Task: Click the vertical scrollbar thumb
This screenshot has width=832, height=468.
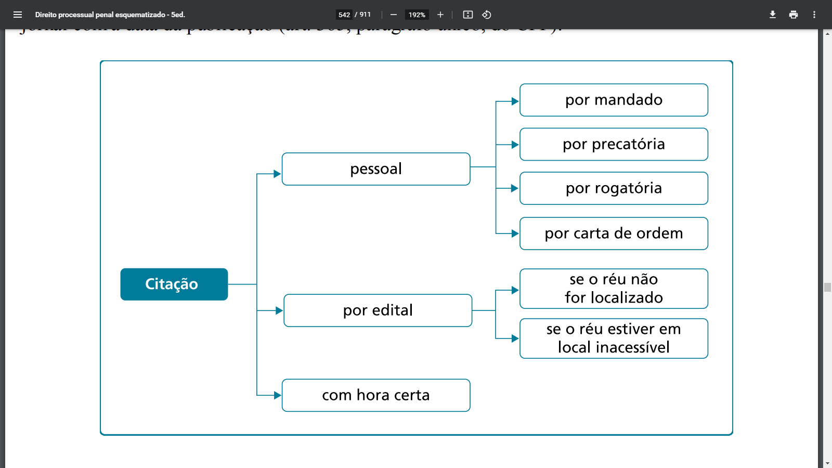Action: [827, 287]
